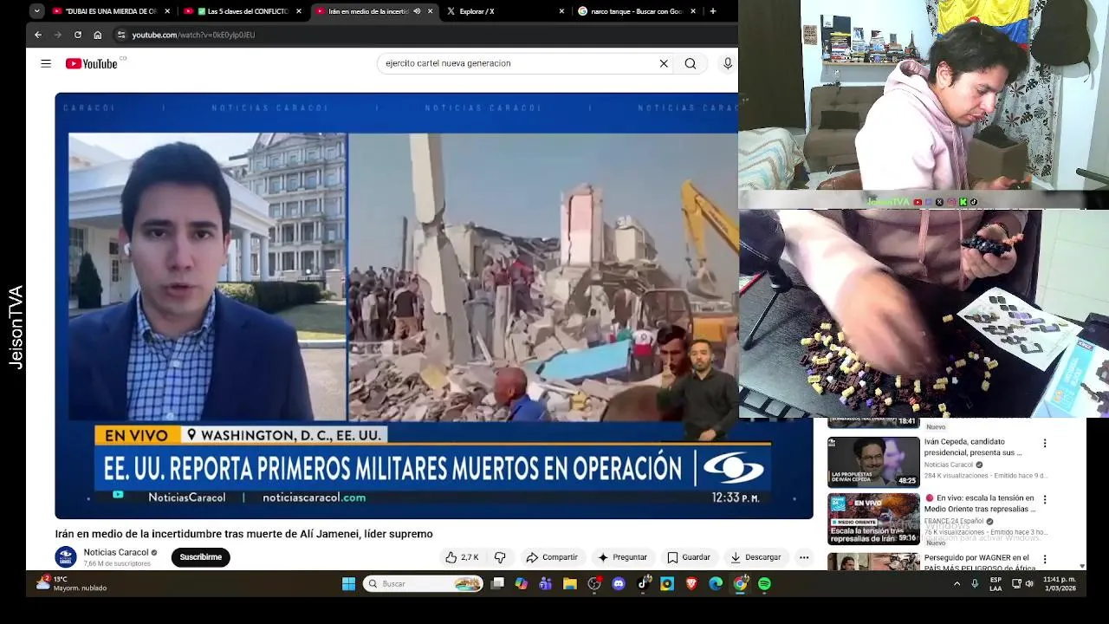Expand the tab search dropdown arrow
This screenshot has height=624, width=1109.
coord(36,11)
